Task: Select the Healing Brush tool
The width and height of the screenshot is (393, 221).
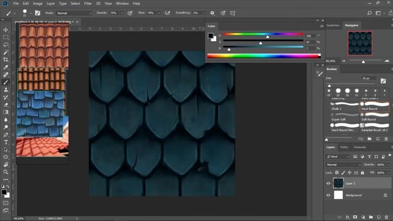Action: click(6, 75)
